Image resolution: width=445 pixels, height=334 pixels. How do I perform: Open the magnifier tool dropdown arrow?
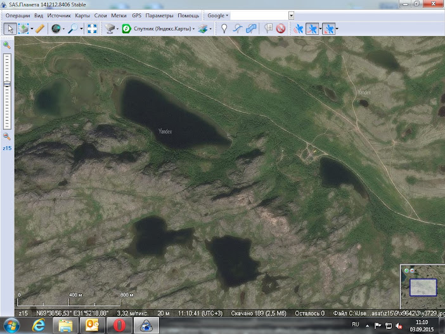[x=81, y=29]
